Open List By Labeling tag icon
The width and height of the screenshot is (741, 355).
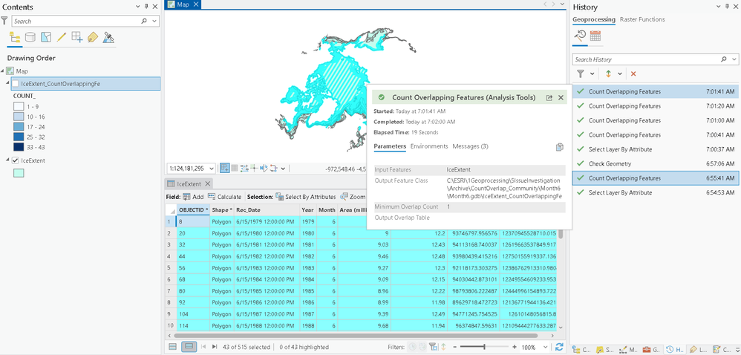tap(93, 38)
